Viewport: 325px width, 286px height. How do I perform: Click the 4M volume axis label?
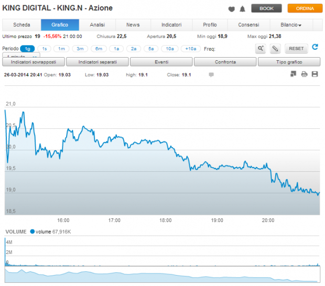point(9,242)
